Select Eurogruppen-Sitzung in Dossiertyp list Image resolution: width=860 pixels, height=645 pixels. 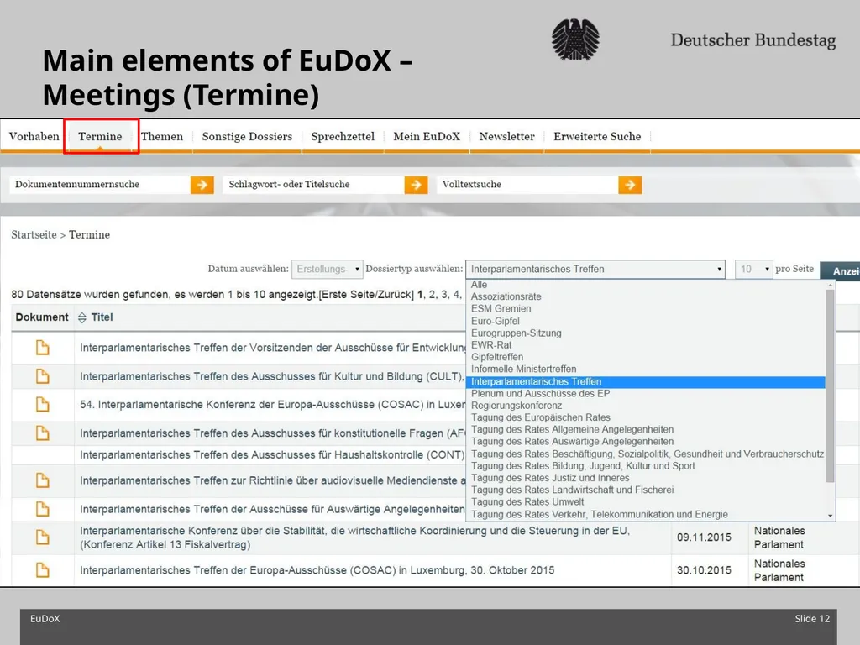(x=646, y=333)
